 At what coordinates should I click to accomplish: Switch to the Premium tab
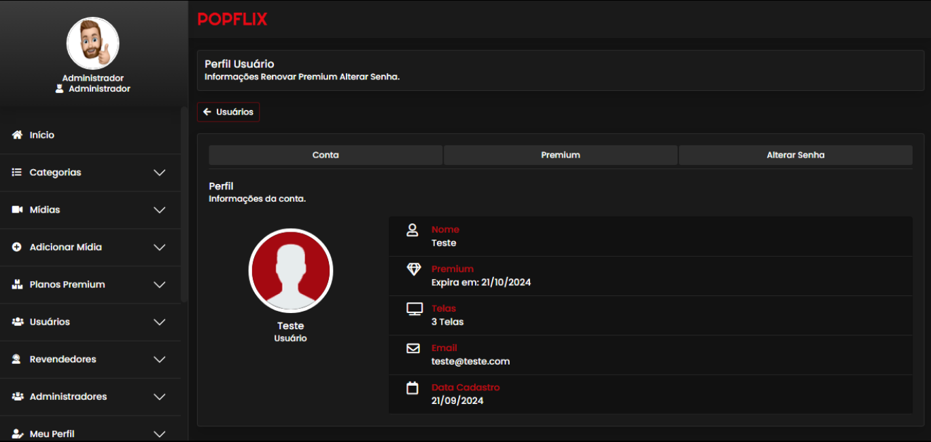pos(561,155)
